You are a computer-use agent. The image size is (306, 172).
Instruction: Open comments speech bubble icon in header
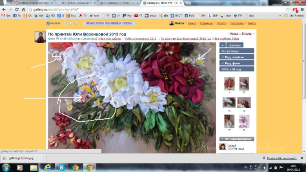(65, 23)
